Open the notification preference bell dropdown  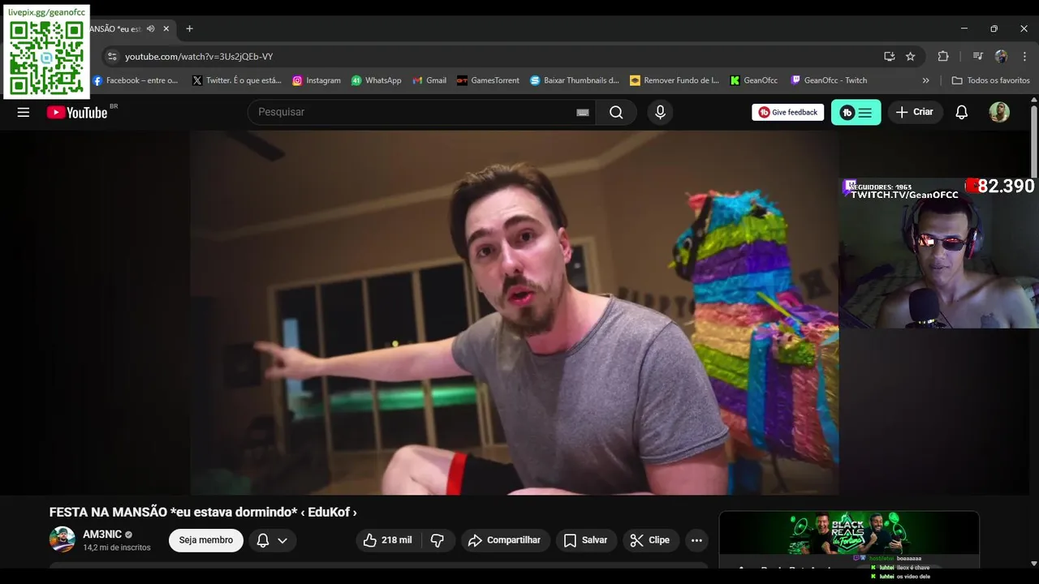(x=272, y=540)
